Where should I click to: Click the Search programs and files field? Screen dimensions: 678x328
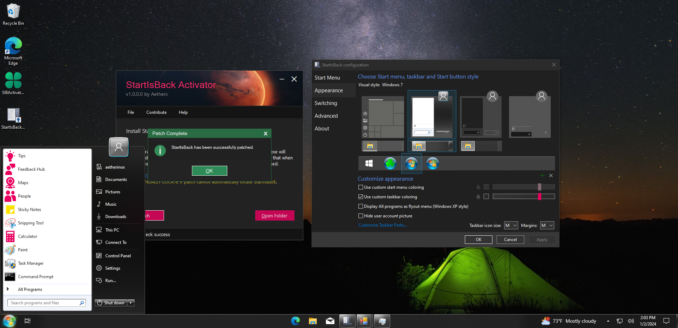pyautogui.click(x=47, y=303)
